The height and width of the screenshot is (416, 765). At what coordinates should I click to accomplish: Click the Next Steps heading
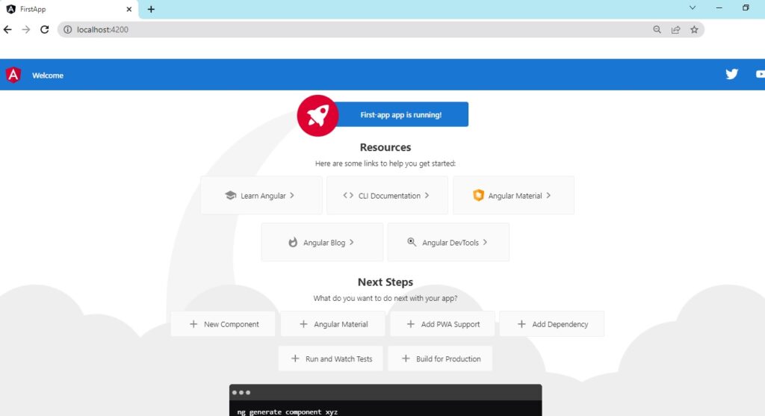(385, 282)
